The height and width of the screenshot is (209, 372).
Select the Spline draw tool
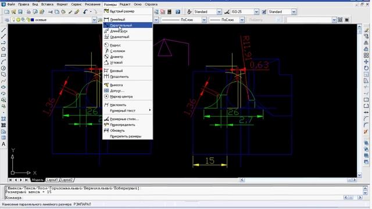coord(3,81)
